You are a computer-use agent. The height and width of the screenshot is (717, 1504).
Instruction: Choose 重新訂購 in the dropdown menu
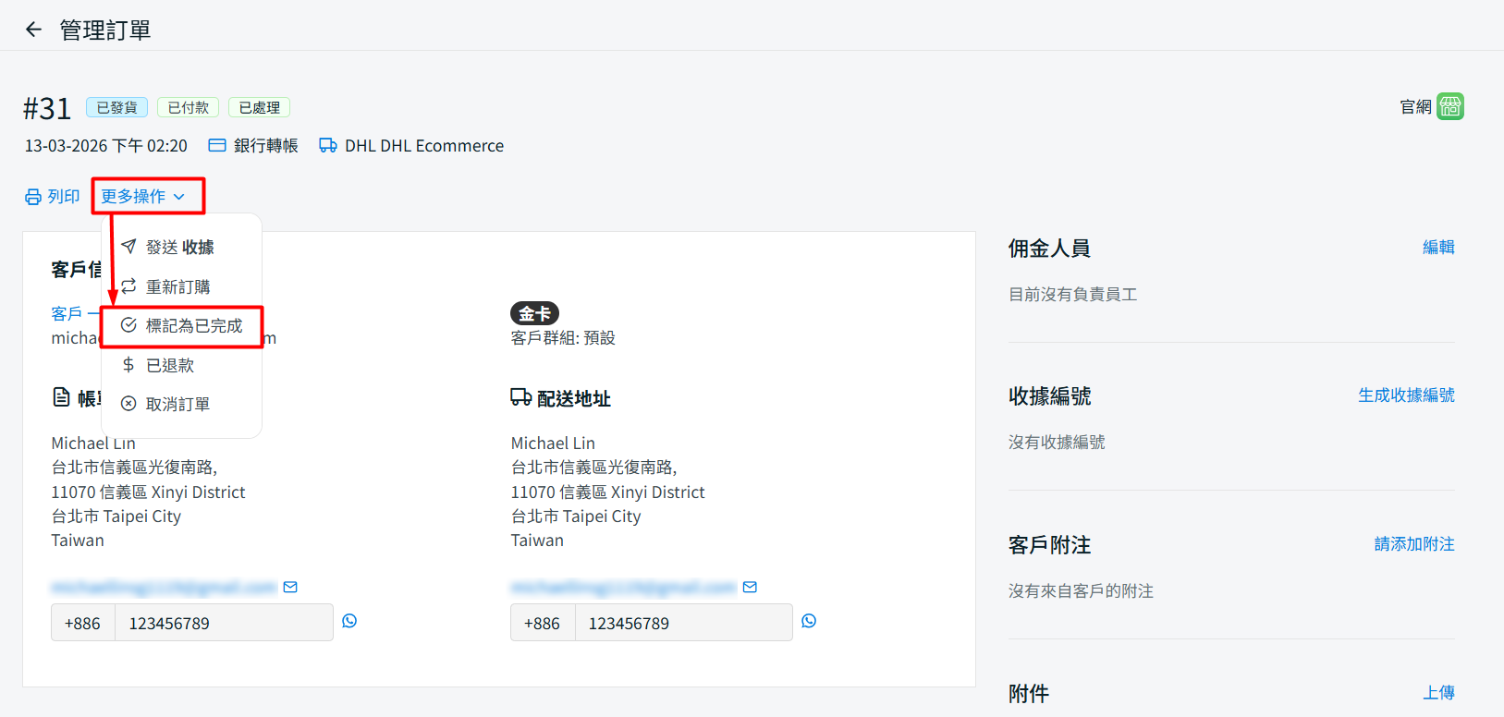177,287
